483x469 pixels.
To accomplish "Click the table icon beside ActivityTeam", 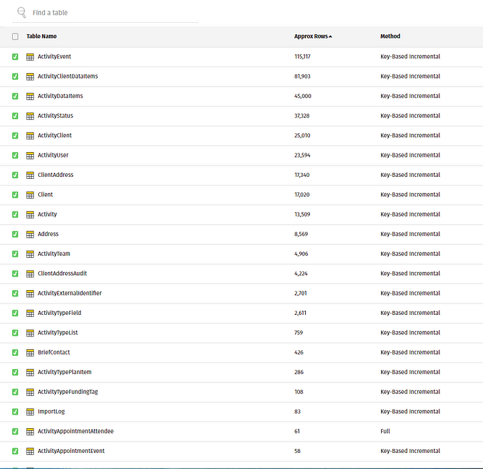I will click(30, 255).
